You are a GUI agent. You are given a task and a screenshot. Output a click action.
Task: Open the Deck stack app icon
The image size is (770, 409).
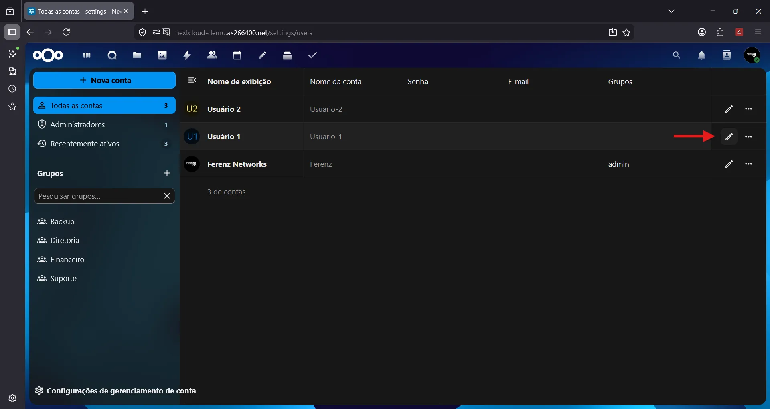pos(288,55)
